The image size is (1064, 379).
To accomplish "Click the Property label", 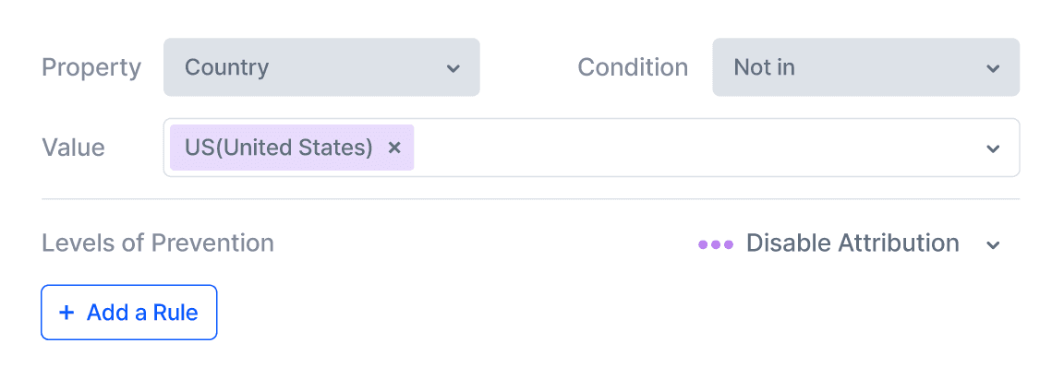I will pyautogui.click(x=91, y=67).
